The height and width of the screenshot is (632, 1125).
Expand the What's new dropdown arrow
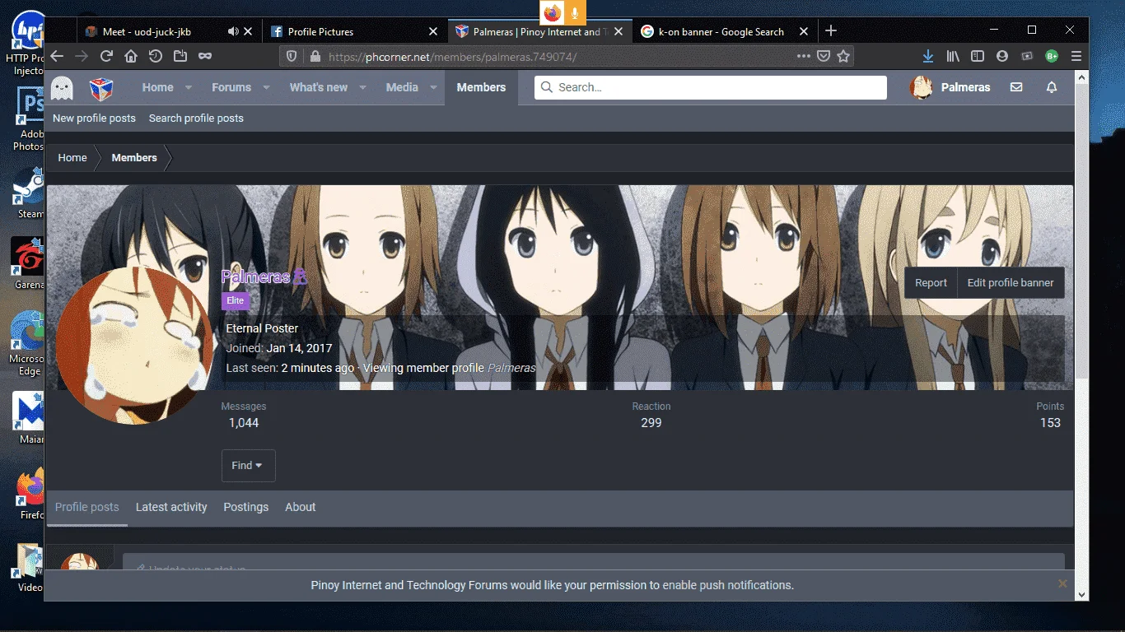point(363,87)
